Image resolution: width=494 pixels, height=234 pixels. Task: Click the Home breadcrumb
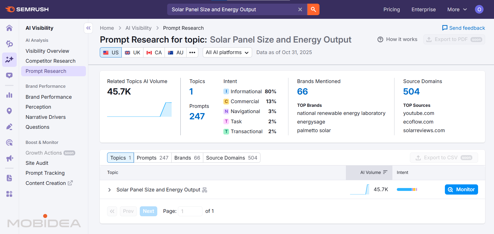tap(107, 28)
